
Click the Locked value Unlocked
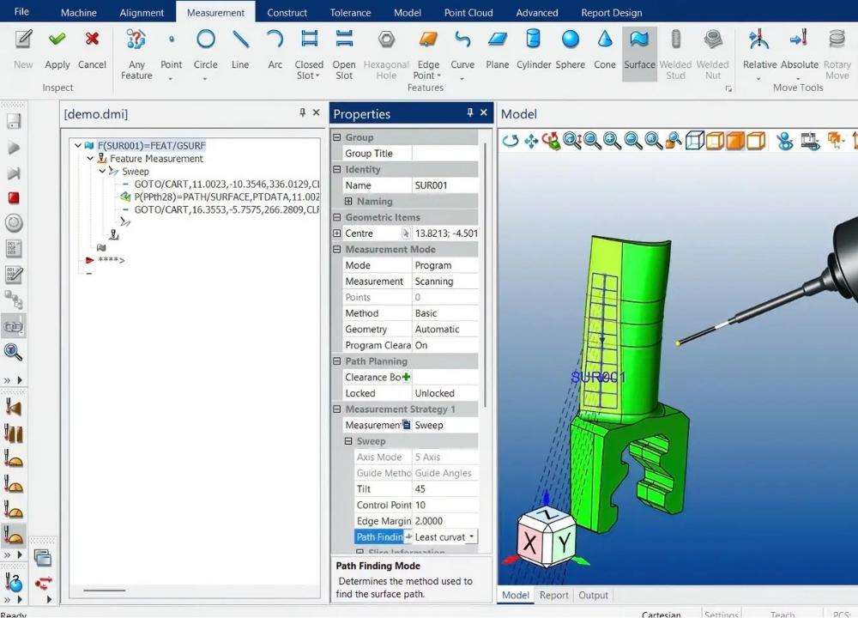click(444, 393)
